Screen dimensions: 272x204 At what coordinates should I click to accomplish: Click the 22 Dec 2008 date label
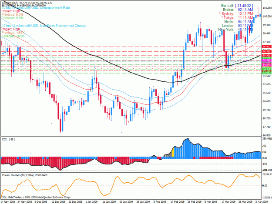[75, 202]
